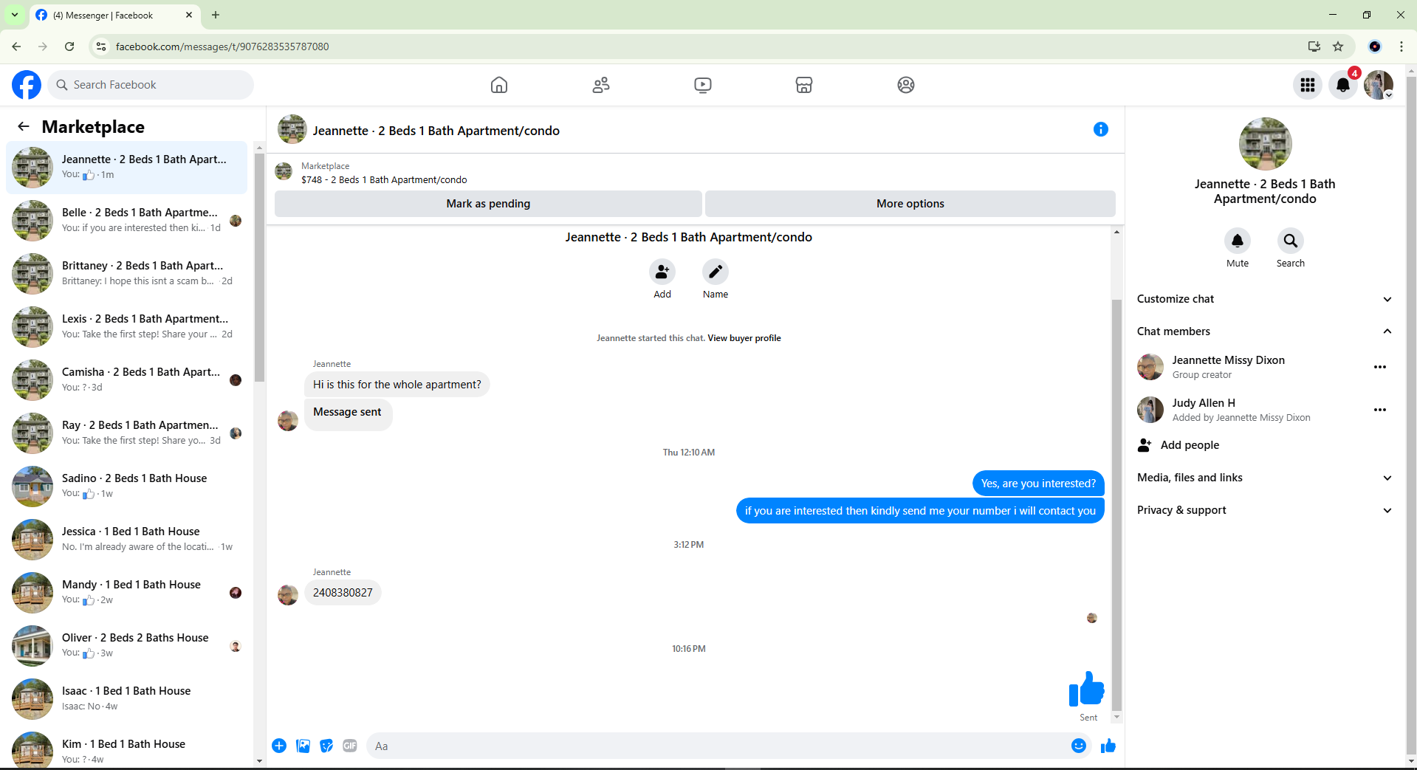Expand Customize chat section

[x=1264, y=299]
